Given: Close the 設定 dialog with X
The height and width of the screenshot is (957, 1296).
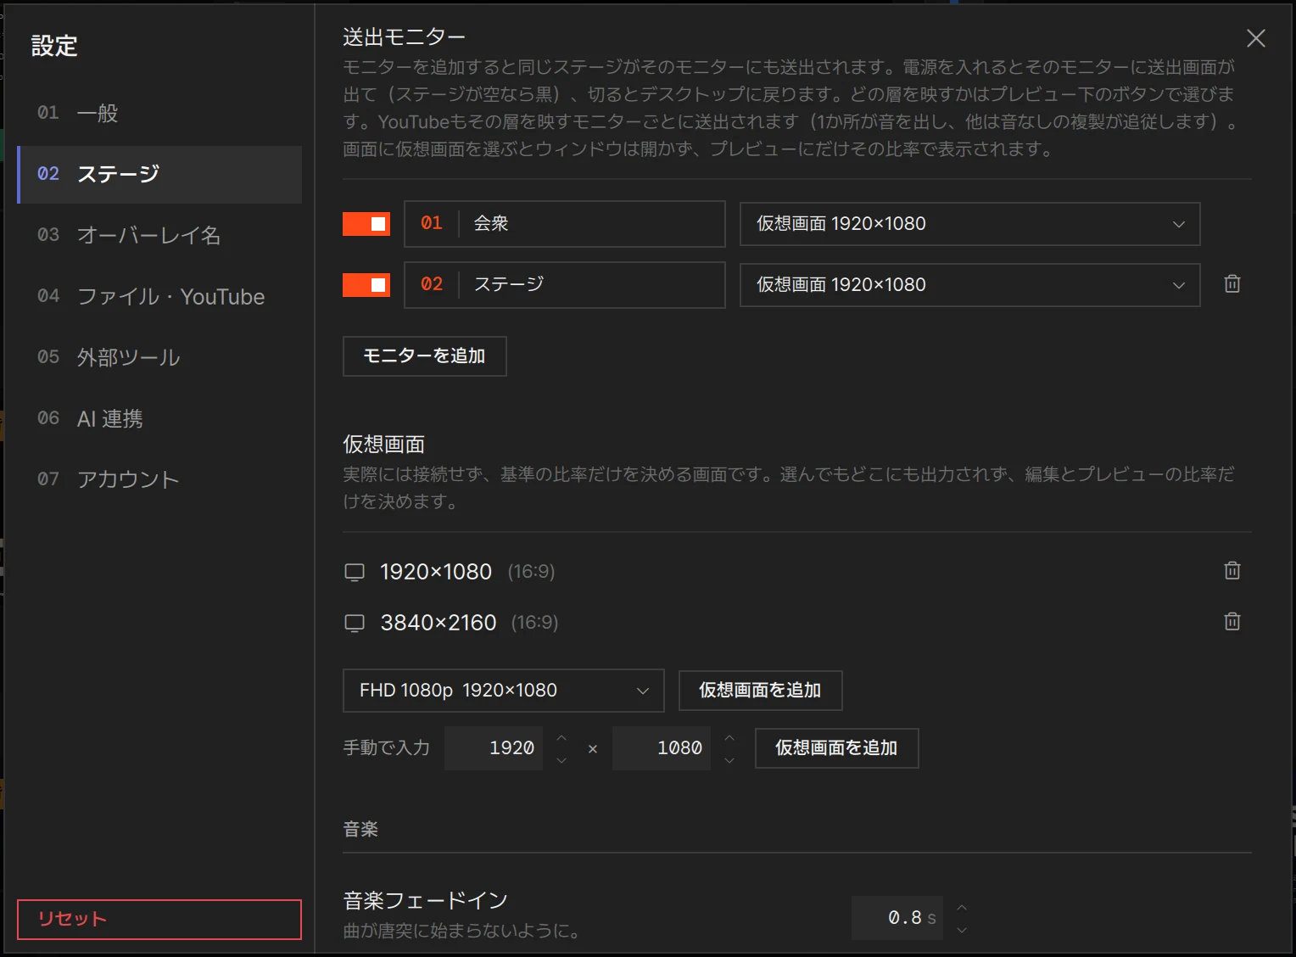Looking at the screenshot, I should point(1256,38).
